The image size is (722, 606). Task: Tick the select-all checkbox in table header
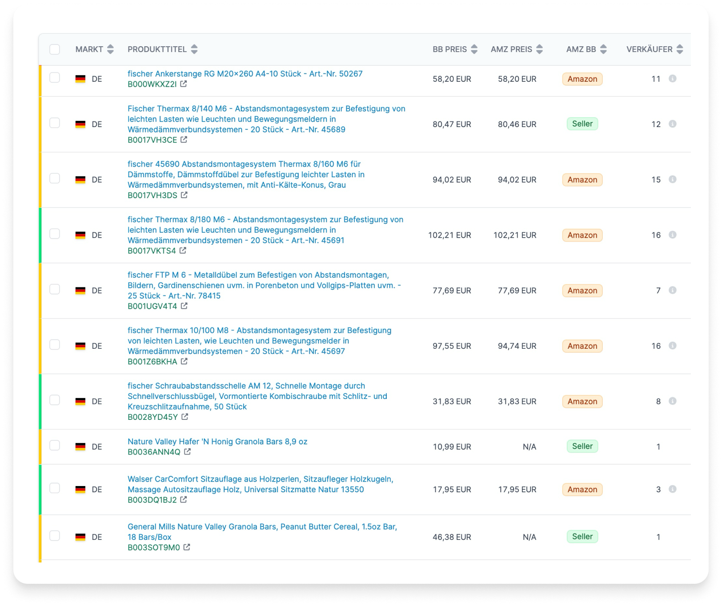click(55, 49)
